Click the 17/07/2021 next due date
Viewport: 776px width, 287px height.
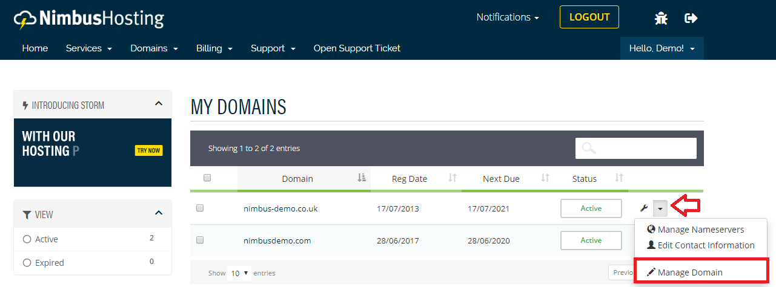click(x=489, y=208)
